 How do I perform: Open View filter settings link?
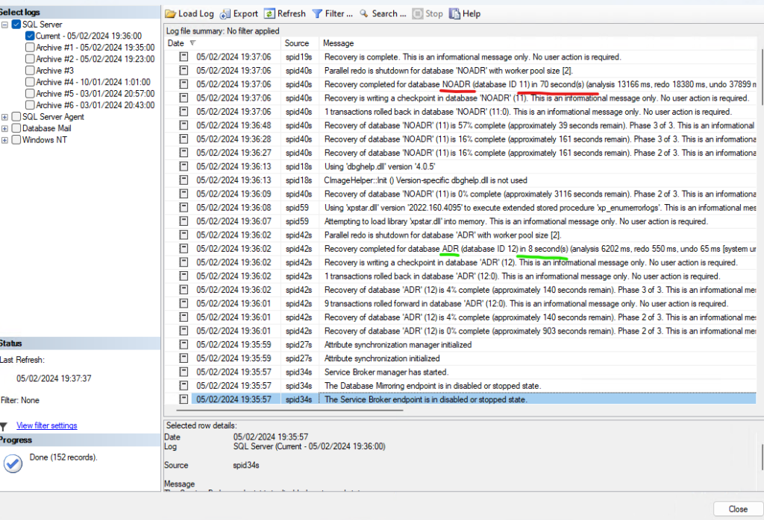tap(46, 425)
